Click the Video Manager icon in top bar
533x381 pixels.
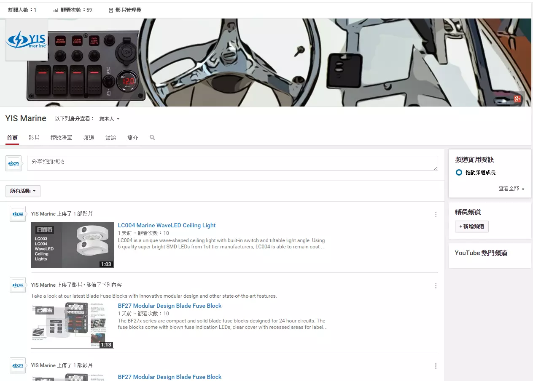tap(111, 10)
